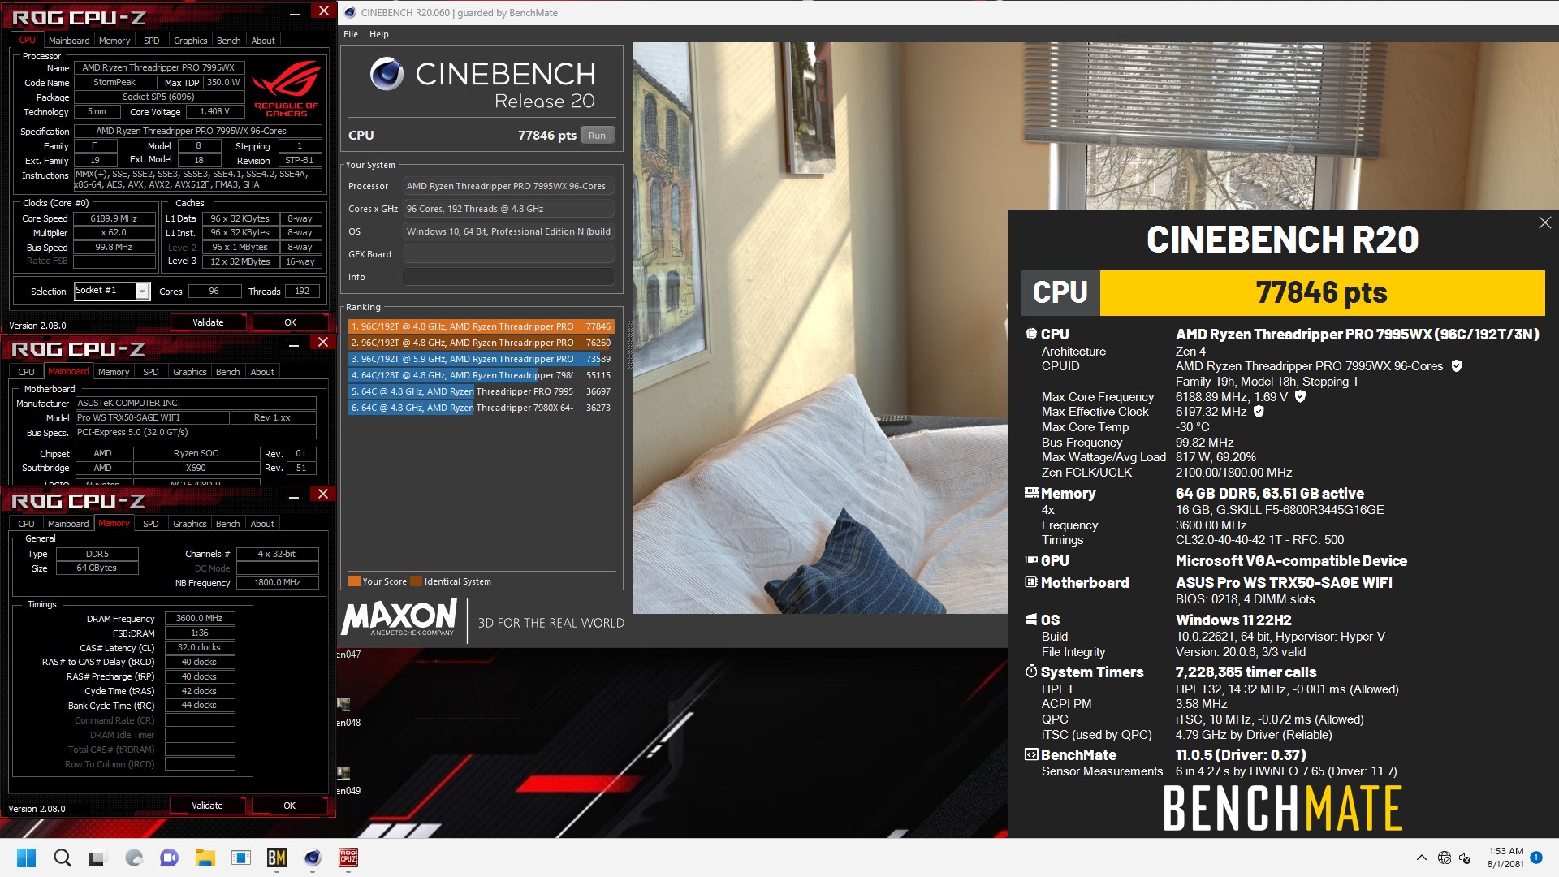Viewport: 1559px width, 877px height.
Task: Click shield icon beside Max Effective Clock
Action: click(1259, 412)
